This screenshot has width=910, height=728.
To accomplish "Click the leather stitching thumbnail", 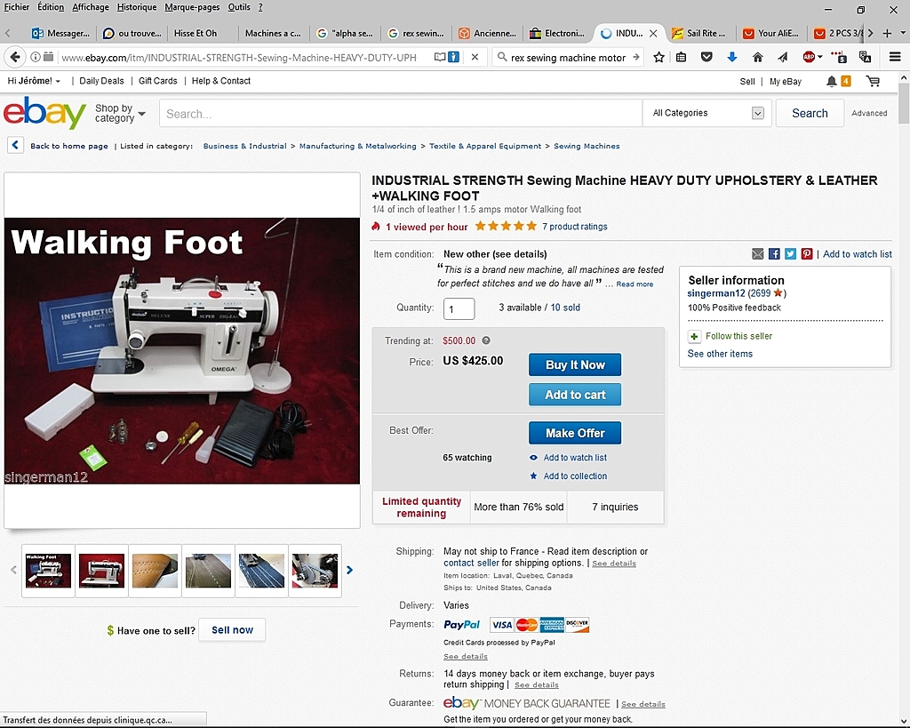I will pos(155,570).
